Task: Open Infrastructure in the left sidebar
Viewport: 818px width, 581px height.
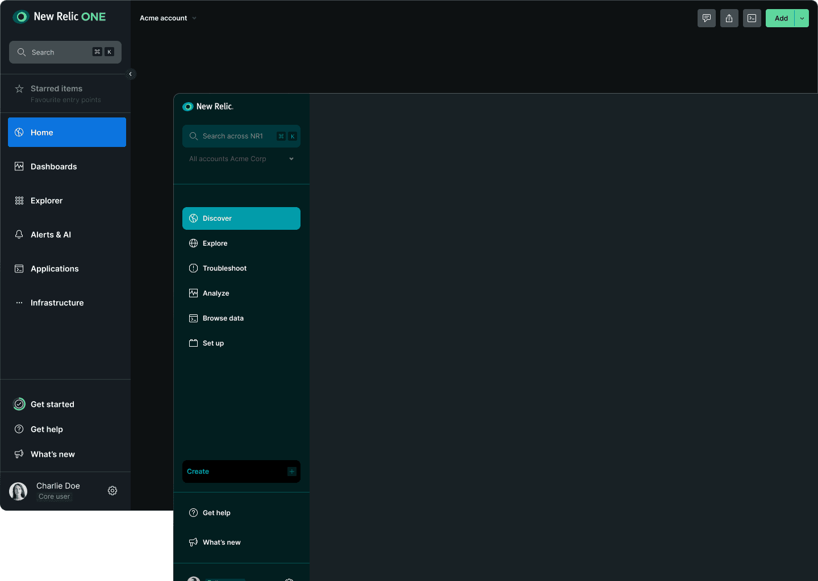Action: point(67,302)
